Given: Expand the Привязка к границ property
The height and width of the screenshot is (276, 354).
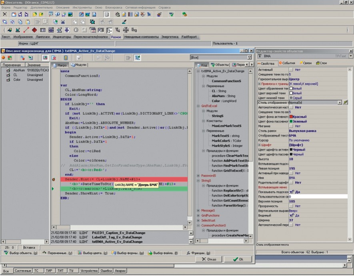Looking at the screenshot, I should [x=260, y=84].
